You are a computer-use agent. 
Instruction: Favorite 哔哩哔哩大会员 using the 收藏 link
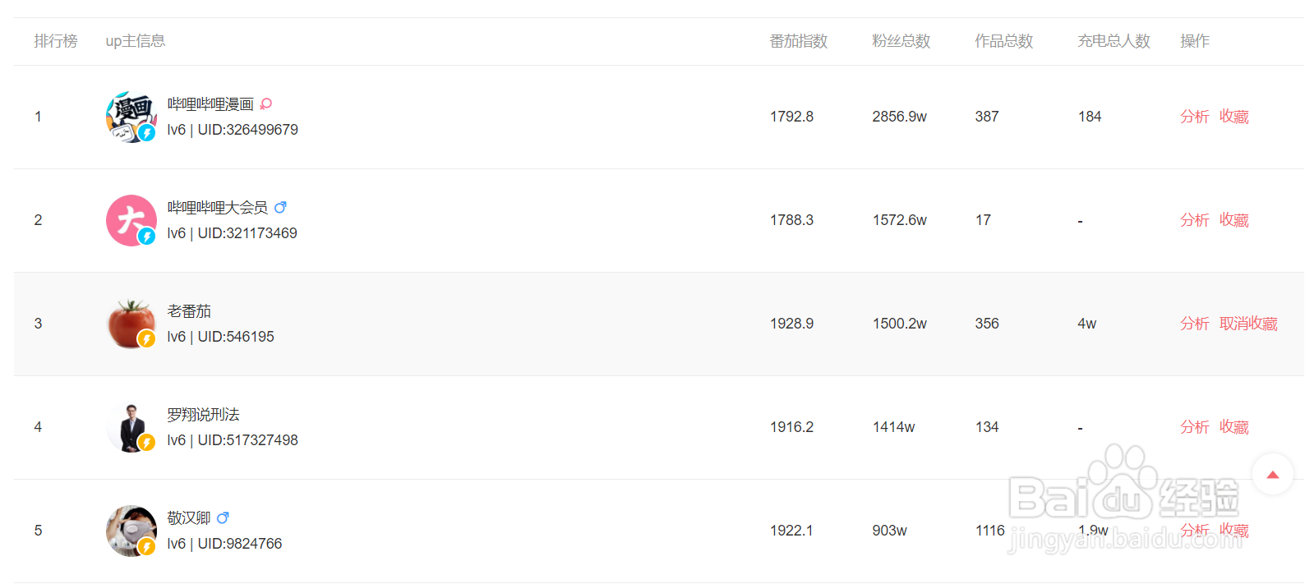coord(1233,220)
